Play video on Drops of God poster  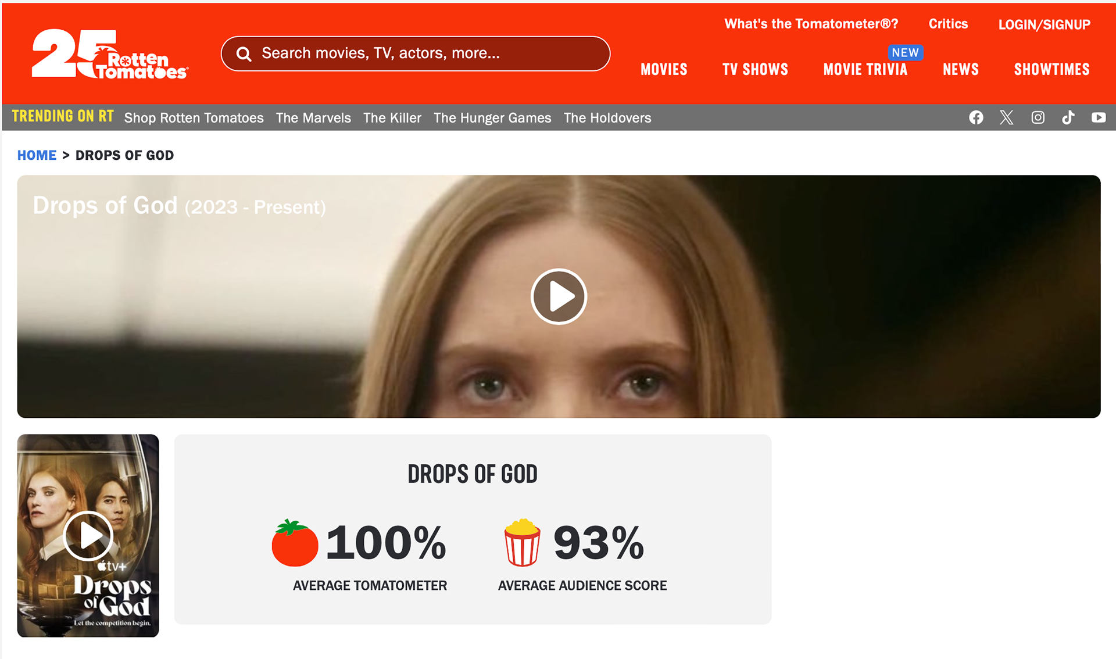(88, 535)
